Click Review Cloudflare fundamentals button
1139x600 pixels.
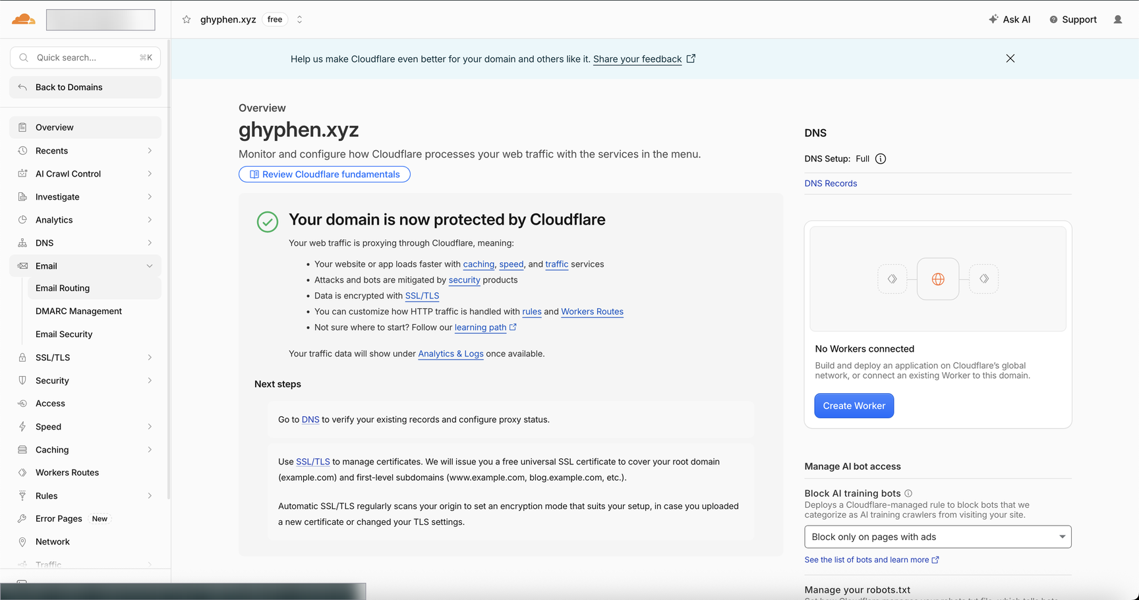click(324, 175)
